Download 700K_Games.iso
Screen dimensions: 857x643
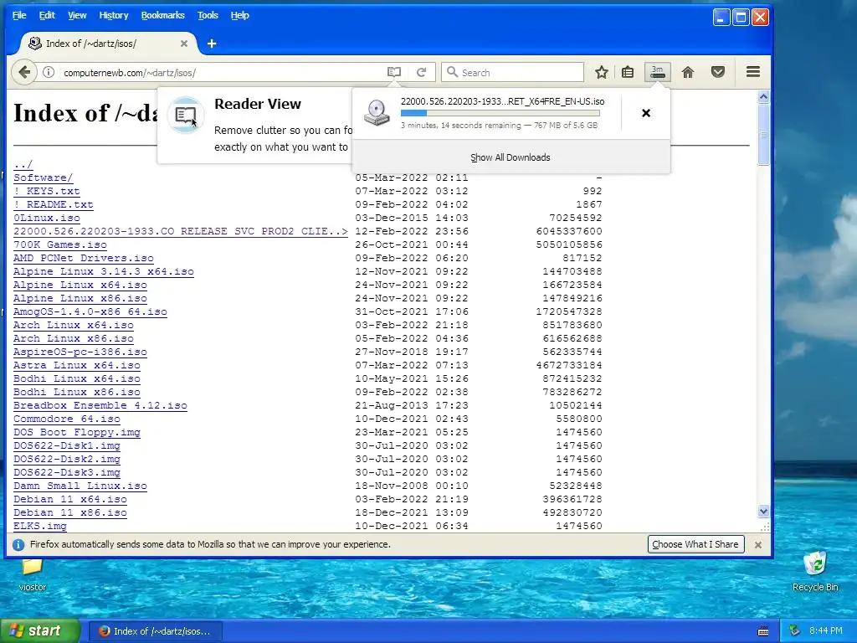click(x=60, y=244)
